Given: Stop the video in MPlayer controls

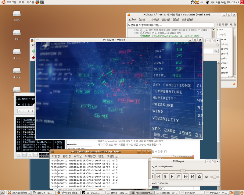Looking at the screenshot, I should [179, 177].
